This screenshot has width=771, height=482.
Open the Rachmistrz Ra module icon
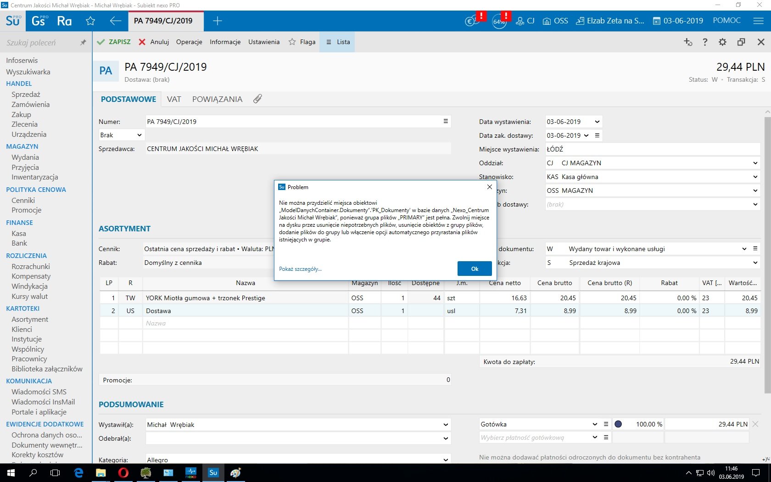[x=64, y=21]
